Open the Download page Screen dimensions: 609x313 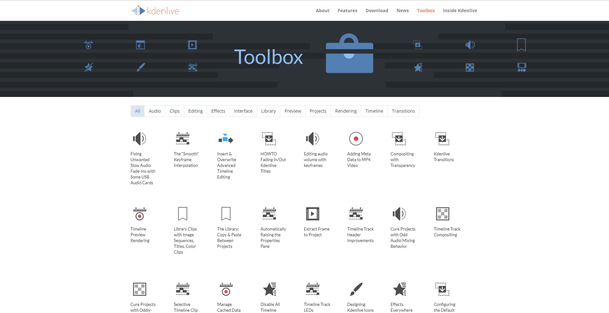(x=377, y=11)
